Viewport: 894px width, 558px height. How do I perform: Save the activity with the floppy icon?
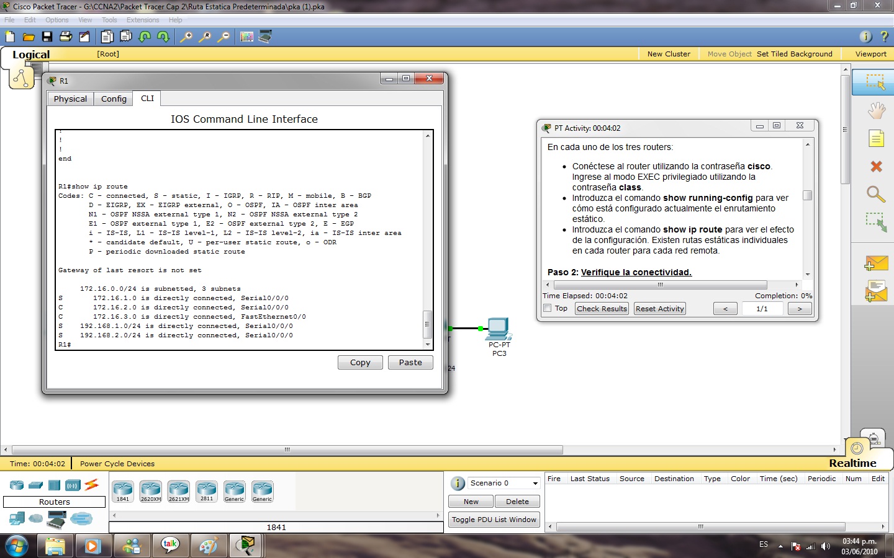tap(47, 37)
